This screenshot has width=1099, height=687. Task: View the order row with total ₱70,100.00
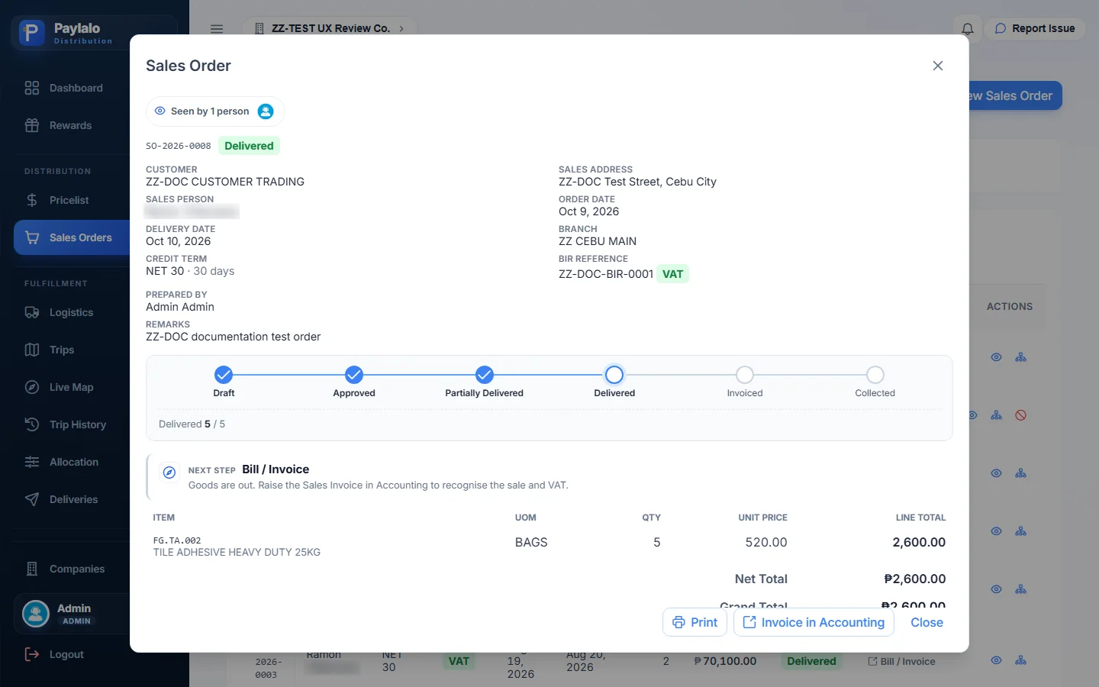[725, 661]
